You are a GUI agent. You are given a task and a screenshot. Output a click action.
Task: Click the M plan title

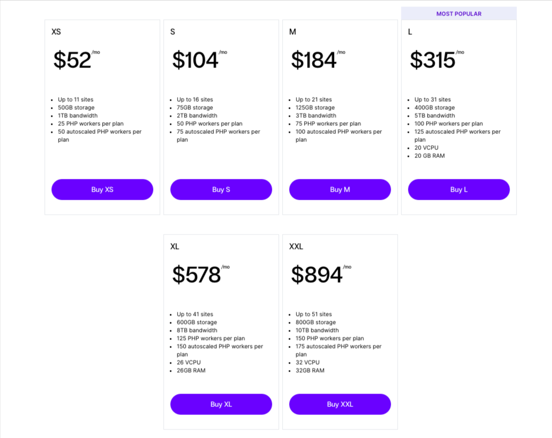pyautogui.click(x=292, y=32)
